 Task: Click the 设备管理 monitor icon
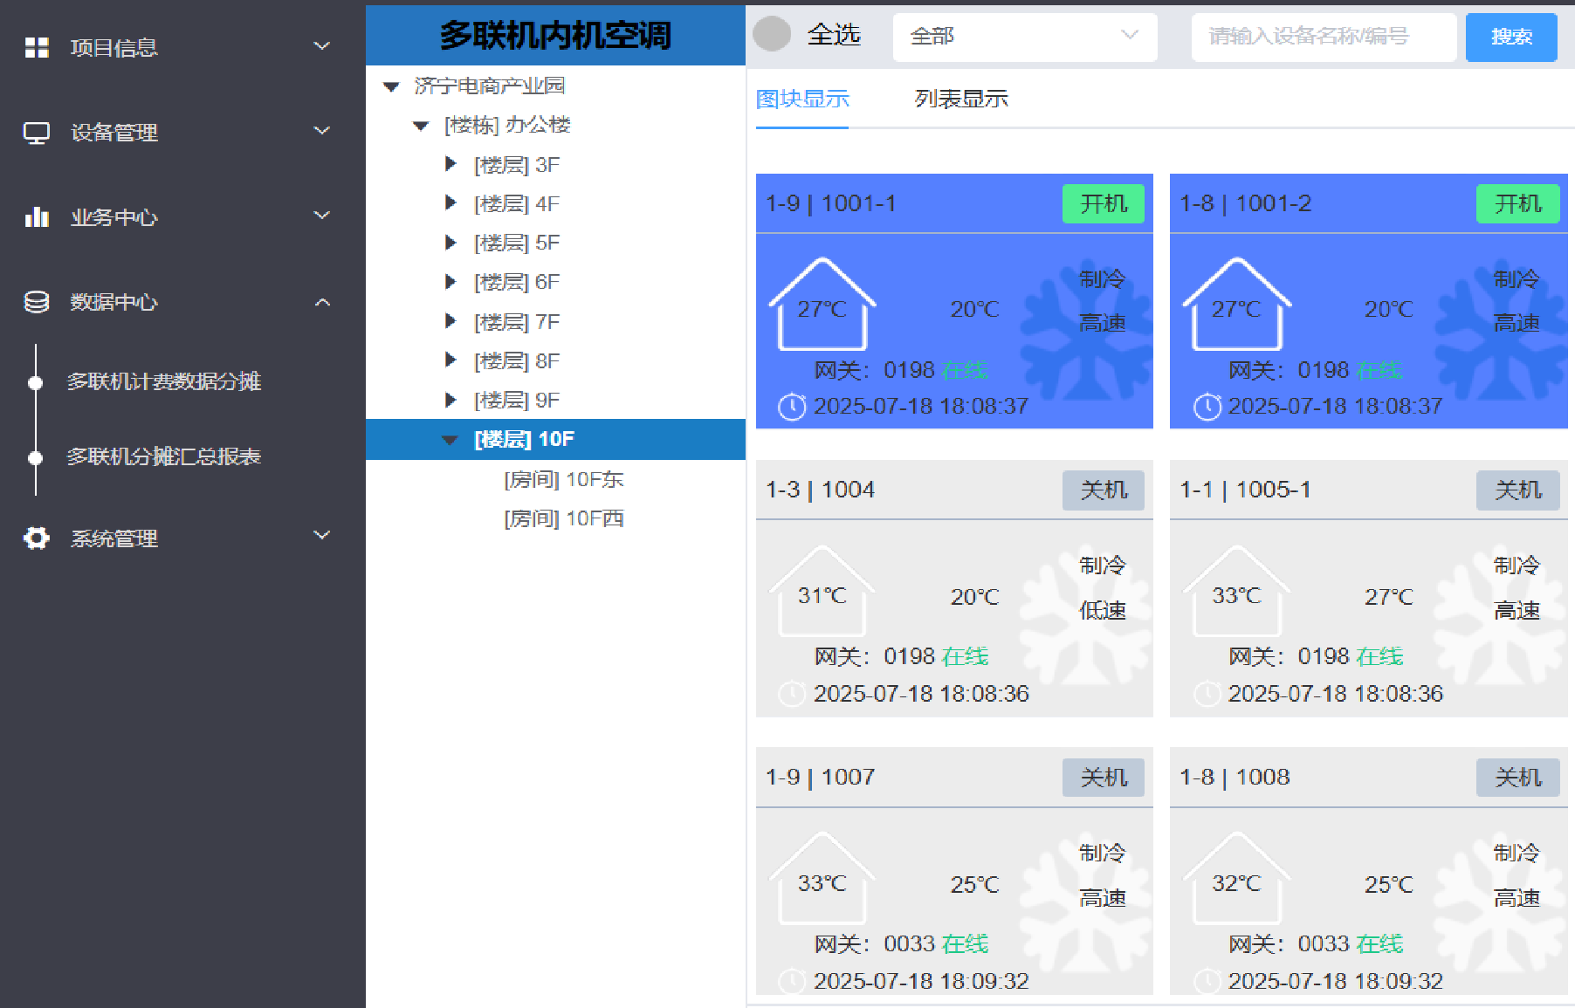pyautogui.click(x=37, y=133)
